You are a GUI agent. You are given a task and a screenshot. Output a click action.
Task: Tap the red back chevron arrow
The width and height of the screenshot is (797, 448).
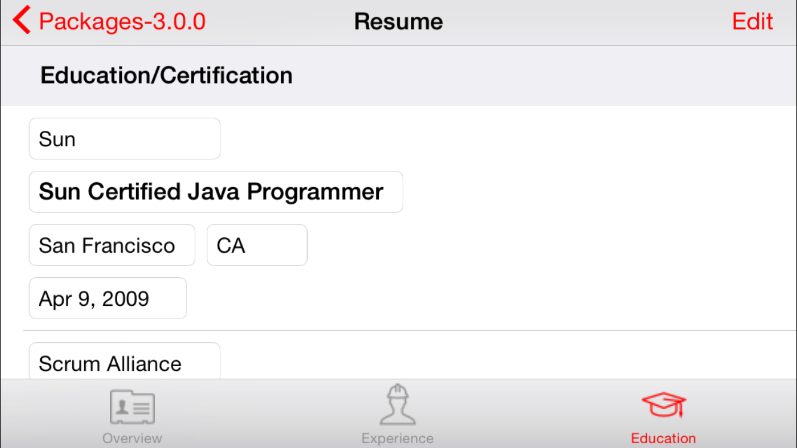[22, 21]
